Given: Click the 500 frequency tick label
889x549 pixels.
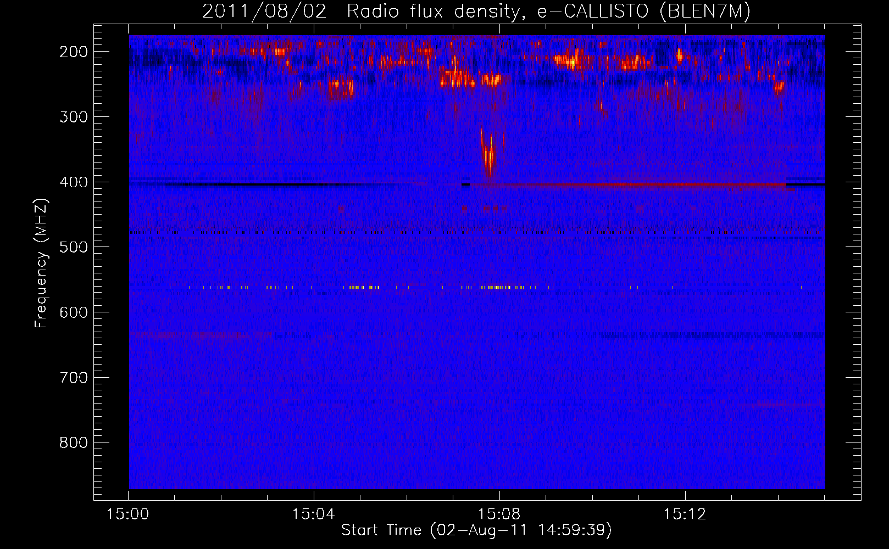Looking at the screenshot, I should 74,247.
